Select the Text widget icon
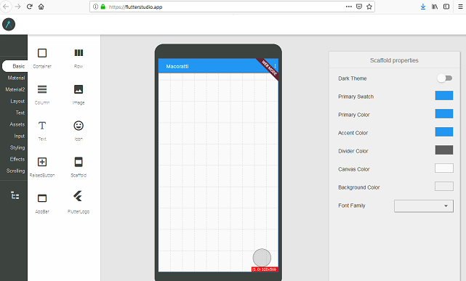466x281 pixels. (x=42, y=126)
